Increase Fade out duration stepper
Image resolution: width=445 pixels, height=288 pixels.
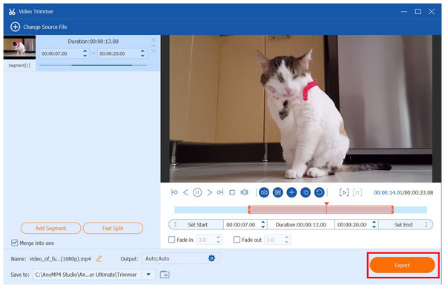(x=286, y=238)
